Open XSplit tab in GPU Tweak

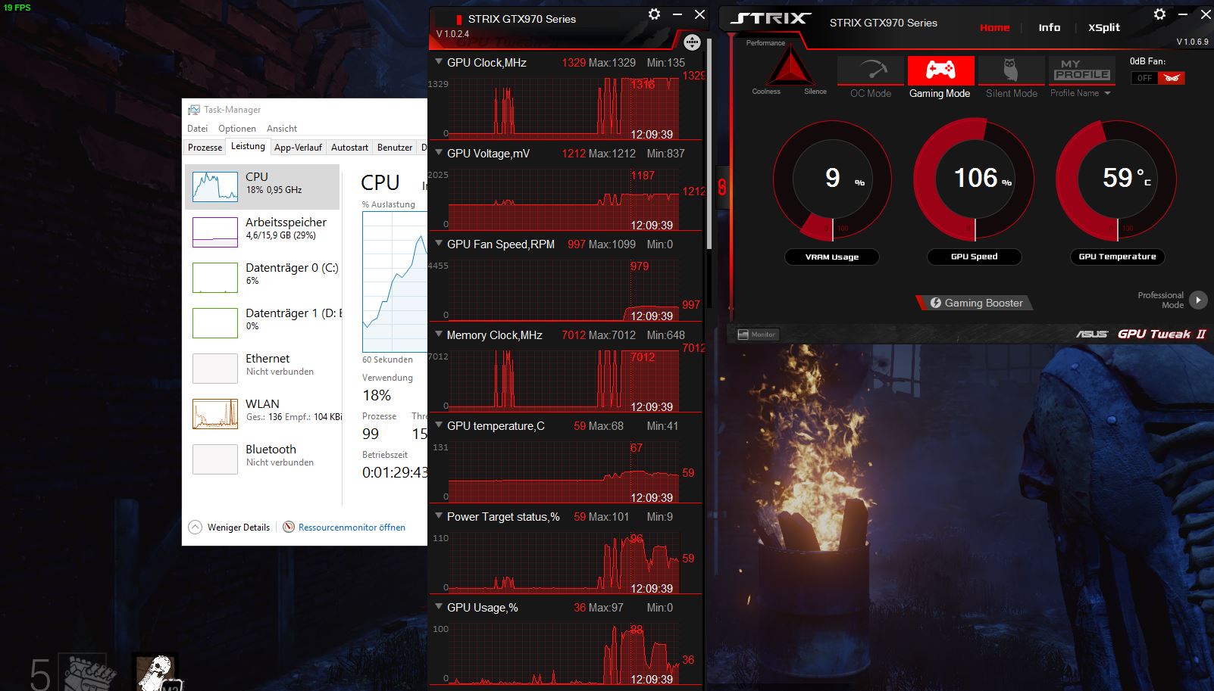click(x=1103, y=27)
